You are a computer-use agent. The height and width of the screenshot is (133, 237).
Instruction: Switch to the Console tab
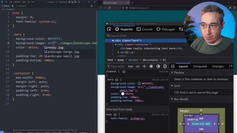pyautogui.click(x=145, y=29)
